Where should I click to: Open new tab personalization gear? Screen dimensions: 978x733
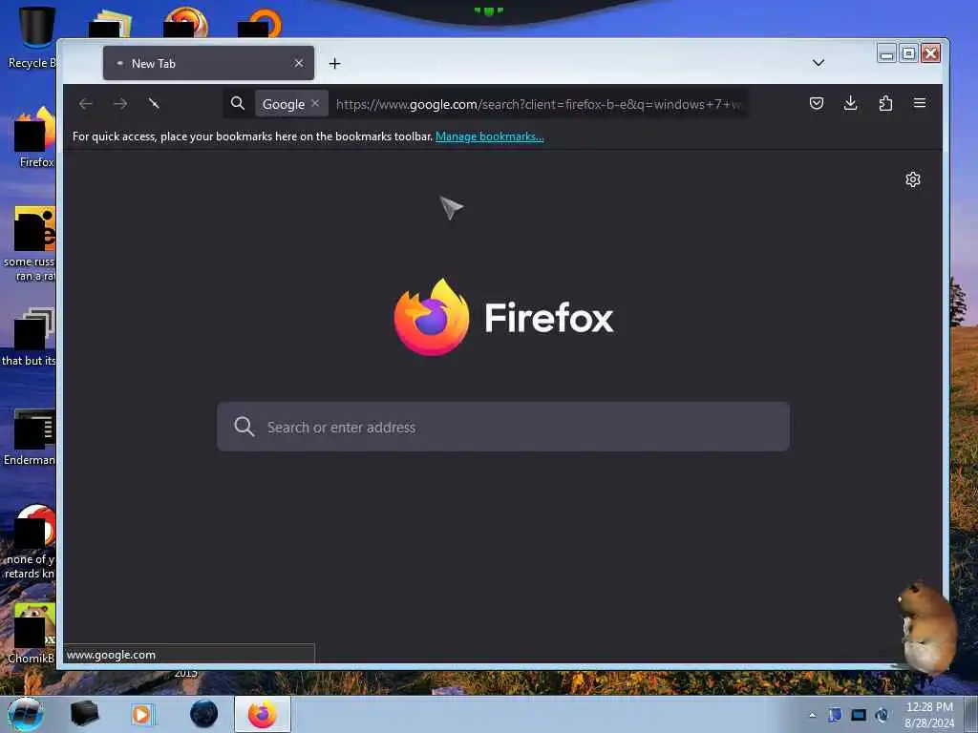pyautogui.click(x=912, y=179)
